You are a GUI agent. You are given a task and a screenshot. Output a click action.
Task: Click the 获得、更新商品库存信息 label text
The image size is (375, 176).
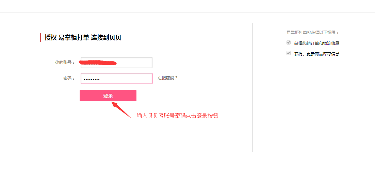pyautogui.click(x=317, y=54)
